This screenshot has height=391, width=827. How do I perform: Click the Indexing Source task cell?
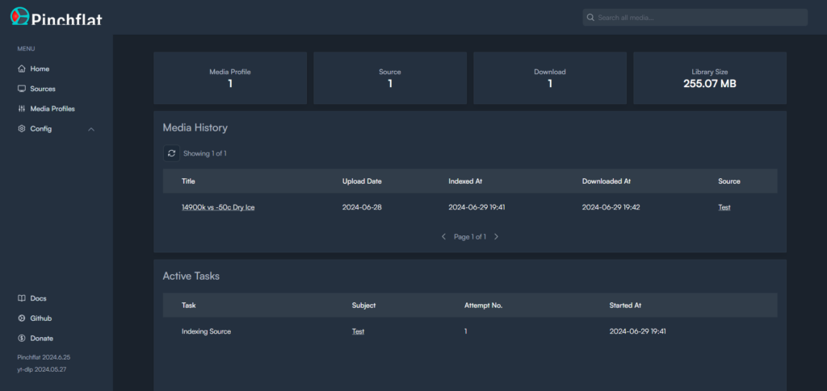coord(206,331)
